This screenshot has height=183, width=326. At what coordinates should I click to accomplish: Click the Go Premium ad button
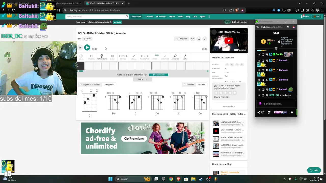134,139
